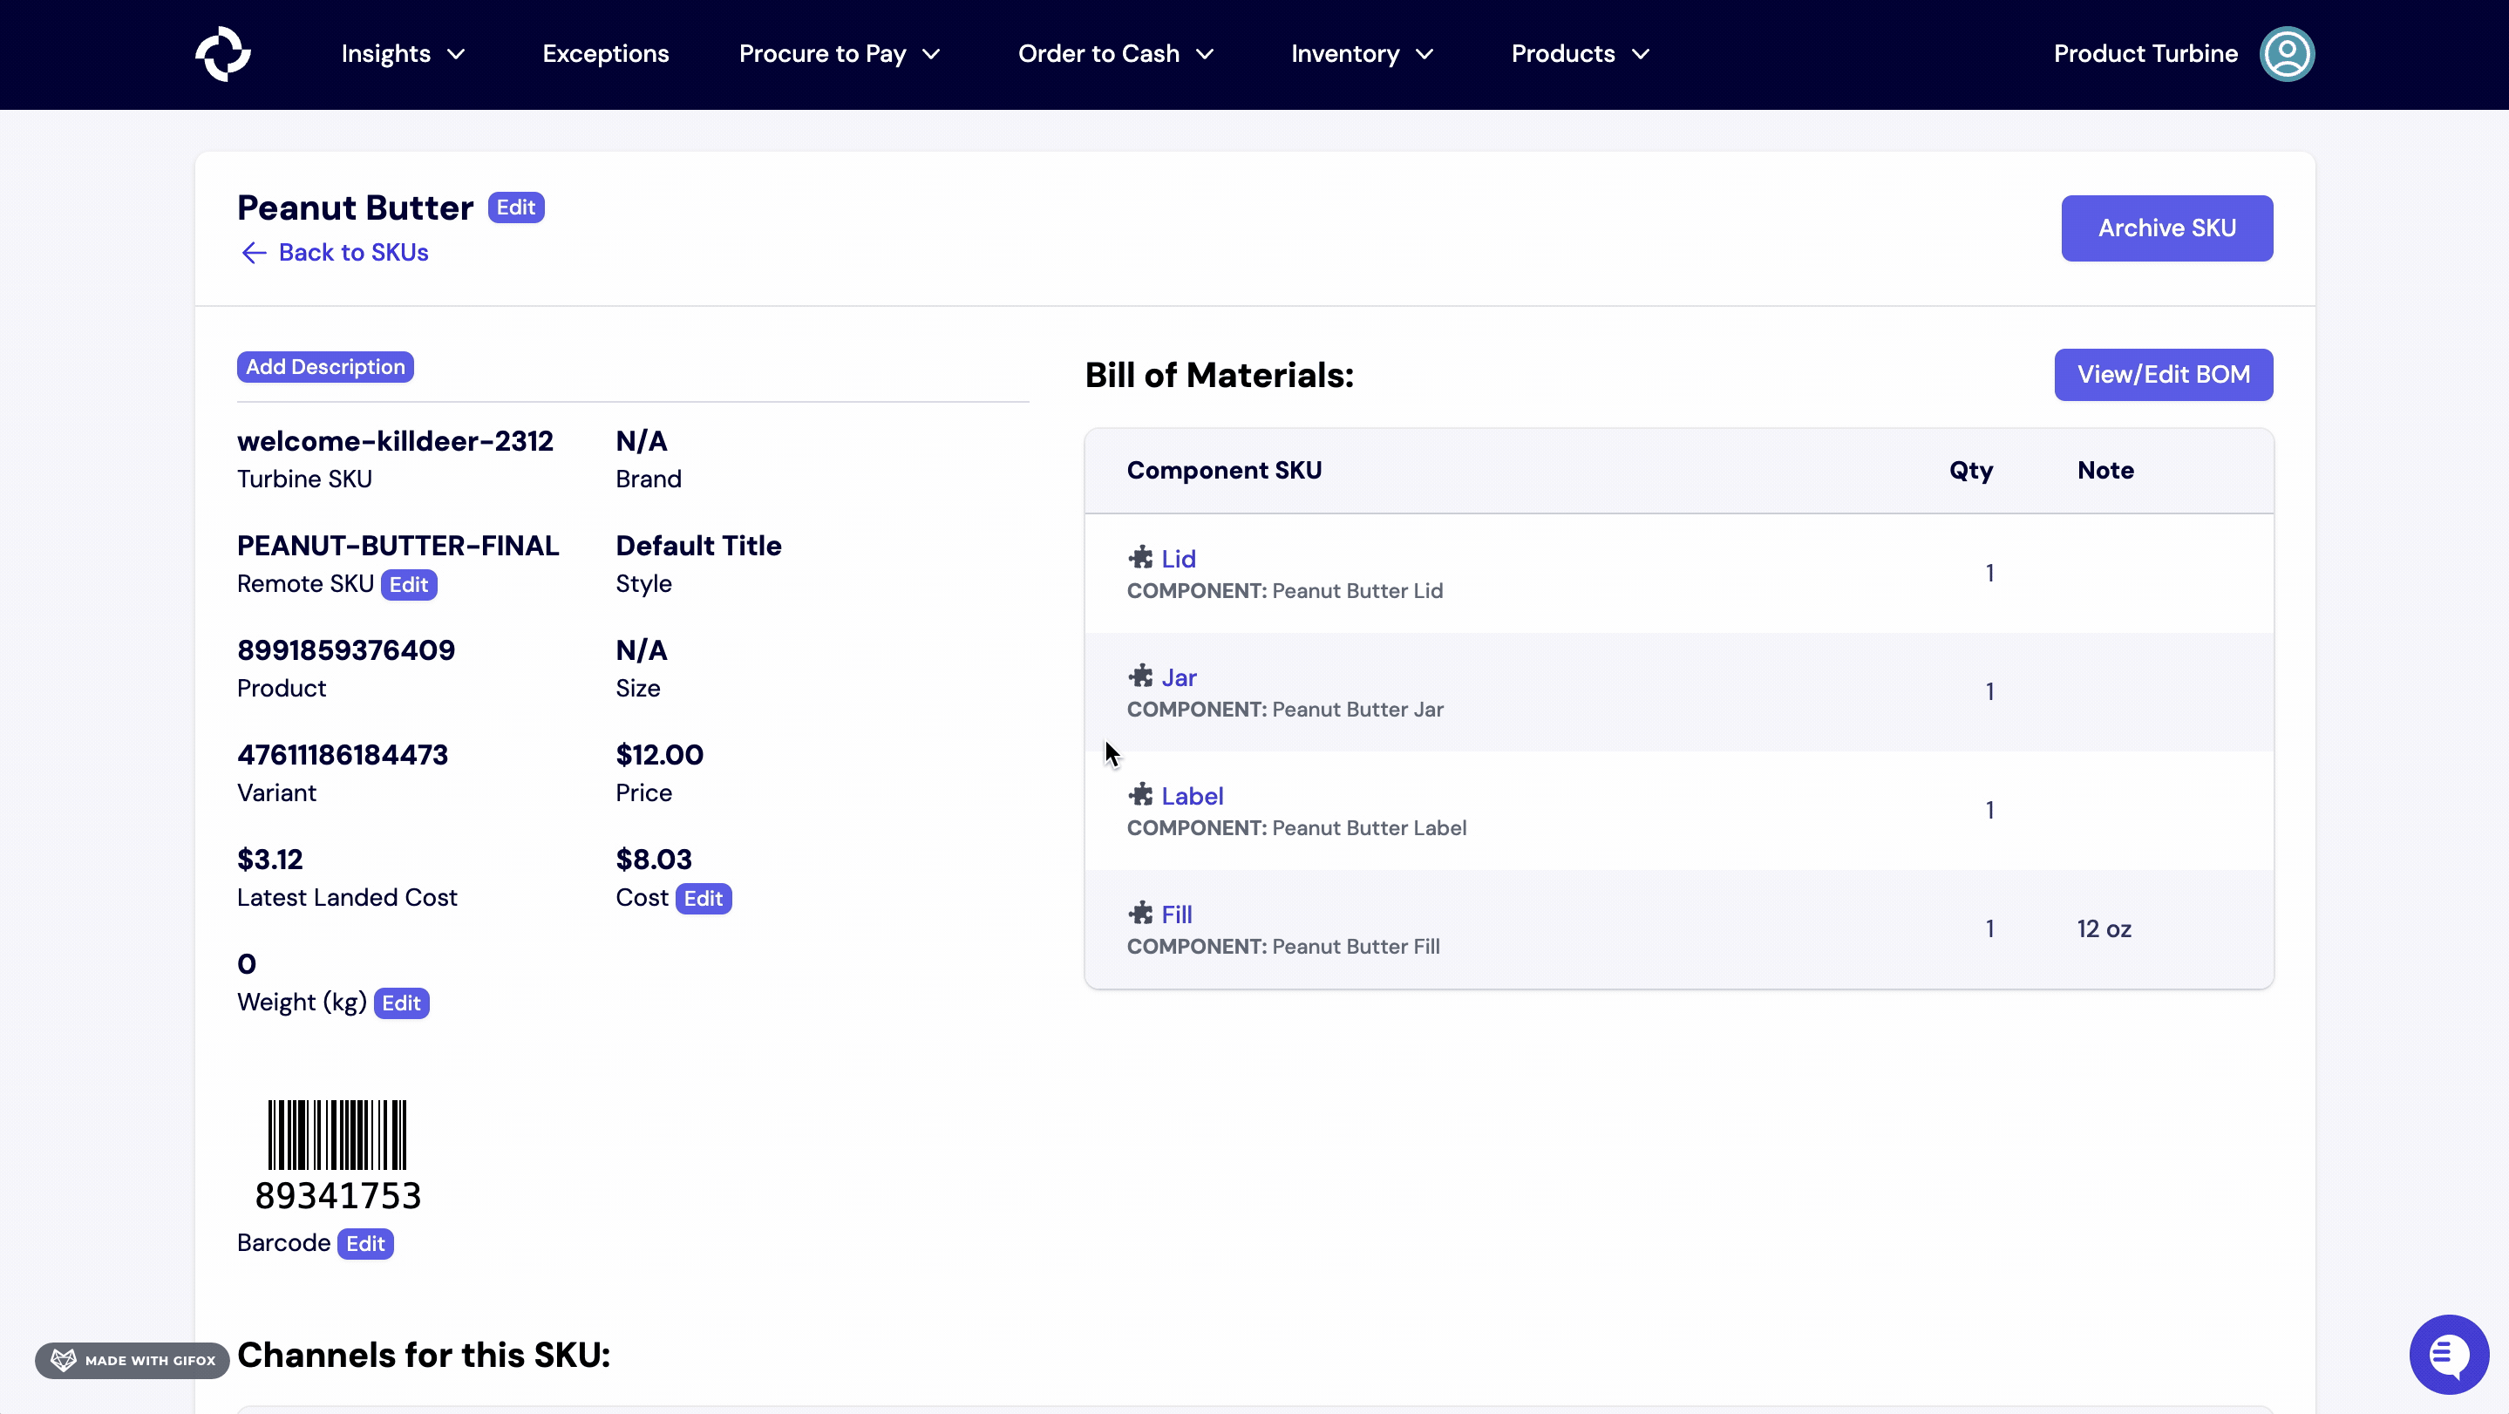Click Edit next to Barcode
The height and width of the screenshot is (1414, 2509).
click(x=365, y=1244)
